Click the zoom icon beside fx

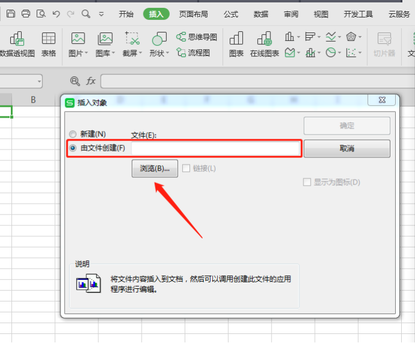tap(75, 81)
